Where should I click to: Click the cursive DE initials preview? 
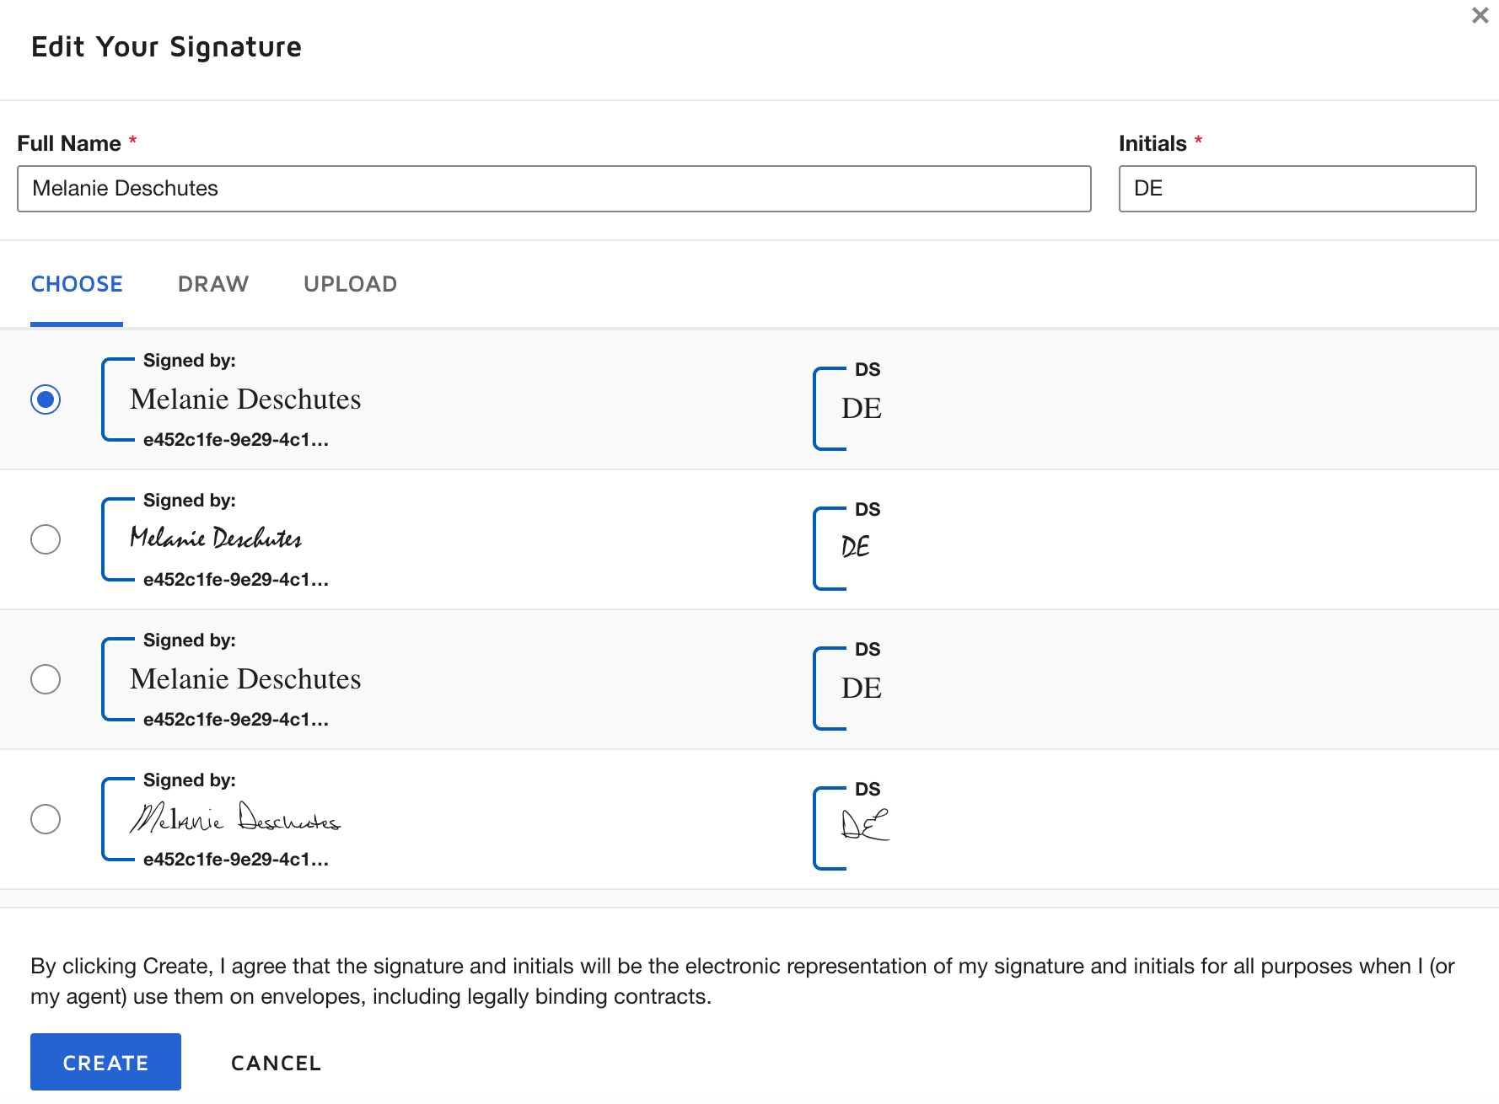(x=855, y=546)
